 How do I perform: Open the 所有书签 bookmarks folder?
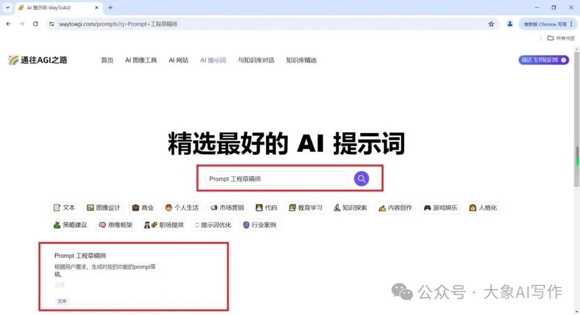(x=561, y=38)
